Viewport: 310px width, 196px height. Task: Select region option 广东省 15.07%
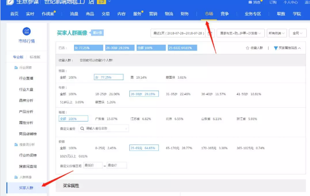106,119
